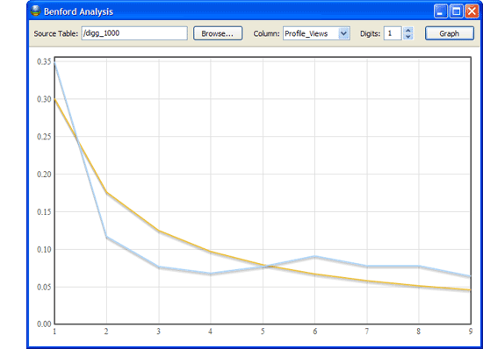
Task: Close the Benford Analysis window
Action: (x=472, y=11)
